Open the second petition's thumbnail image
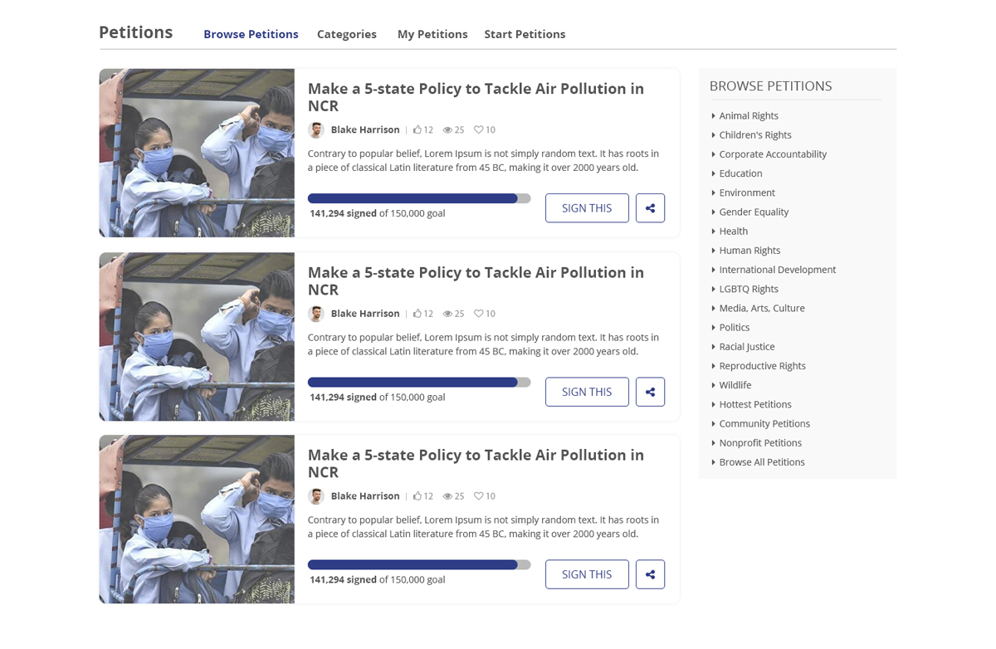The height and width of the screenshot is (649, 996). (197, 337)
